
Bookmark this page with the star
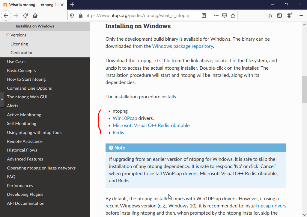[x=233, y=16]
